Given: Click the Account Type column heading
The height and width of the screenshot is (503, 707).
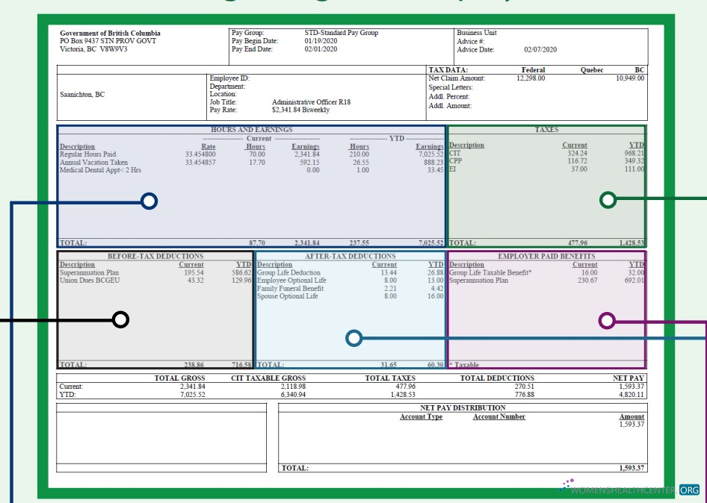Looking at the screenshot, I should click(x=421, y=416).
